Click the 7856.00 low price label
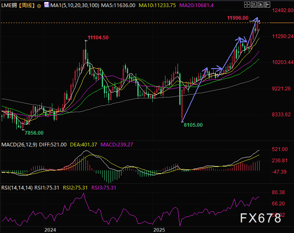Viewport: 294px width, 233px height. click(x=34, y=133)
